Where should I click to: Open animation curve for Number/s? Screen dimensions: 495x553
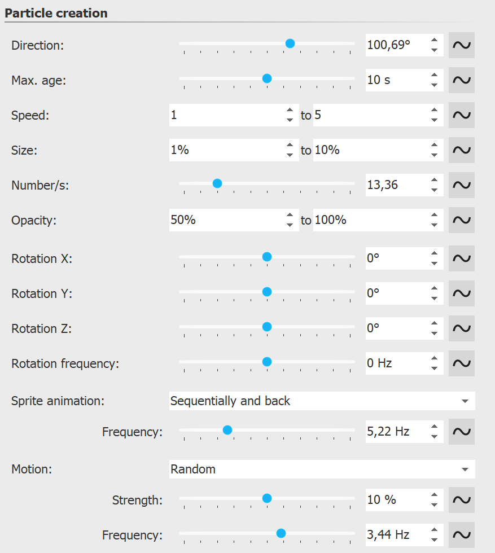tap(461, 185)
